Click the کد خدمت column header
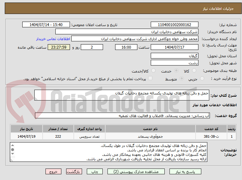This screenshot has width=242, height=180. (211, 129)
